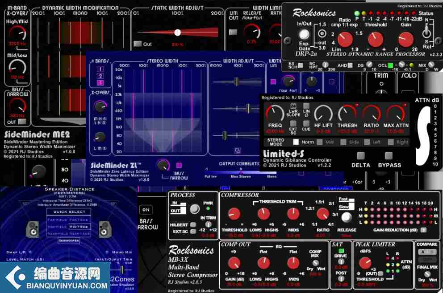Toggle the Peak Limiter (OUT) button
443x293 pixels.
380,273
